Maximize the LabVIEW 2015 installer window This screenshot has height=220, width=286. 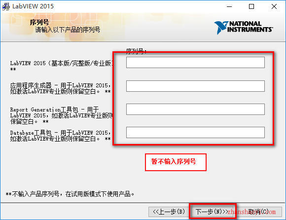click(251, 6)
